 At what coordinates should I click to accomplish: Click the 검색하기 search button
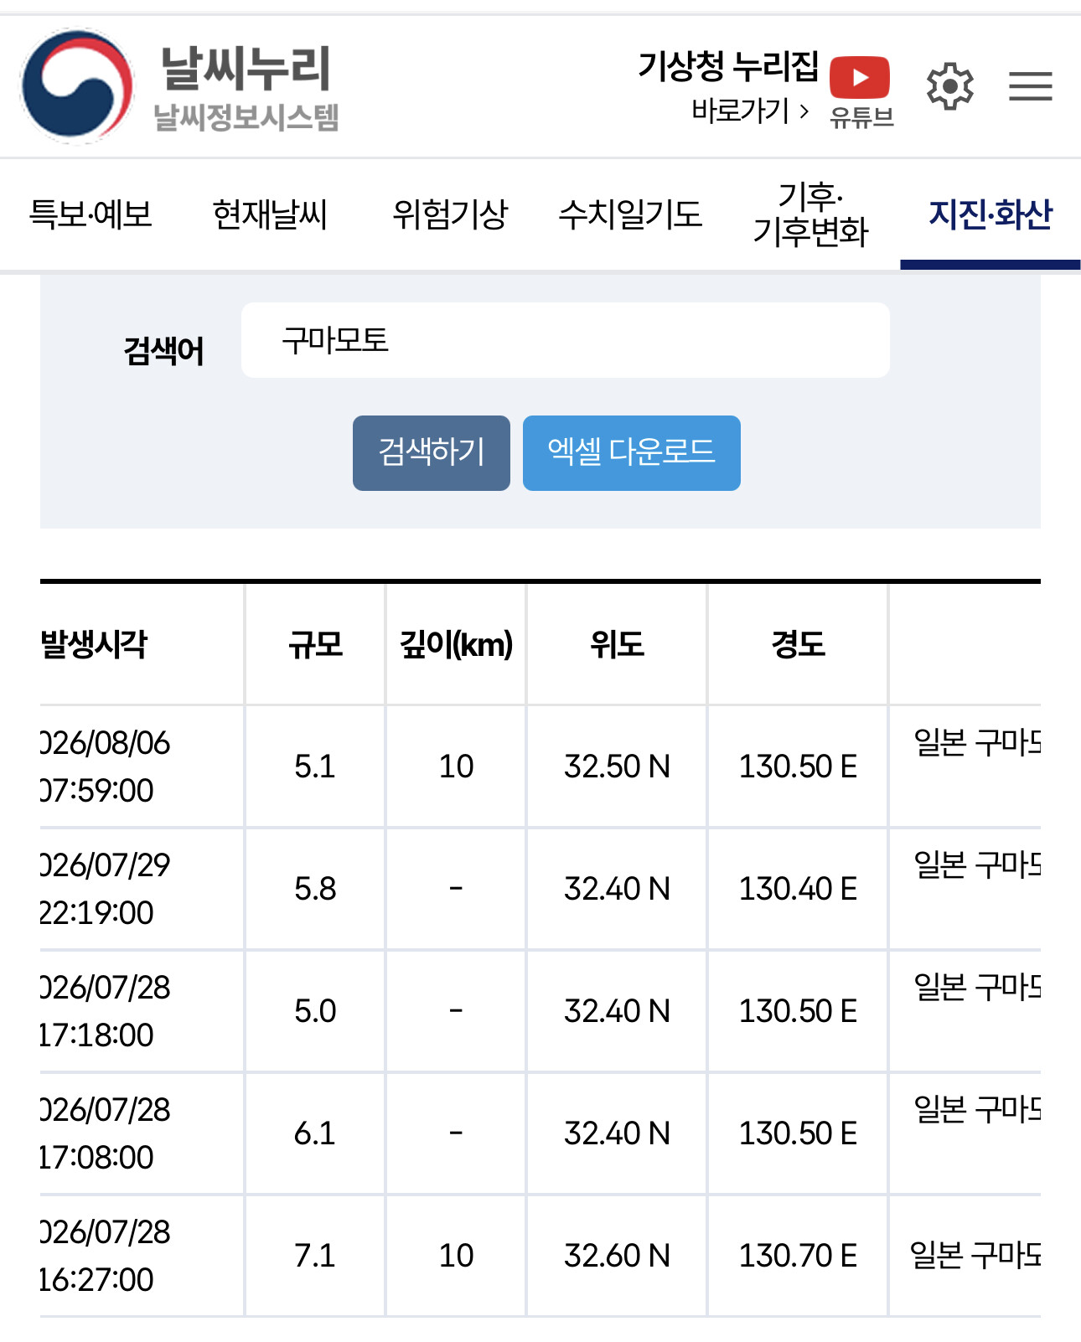click(x=432, y=452)
